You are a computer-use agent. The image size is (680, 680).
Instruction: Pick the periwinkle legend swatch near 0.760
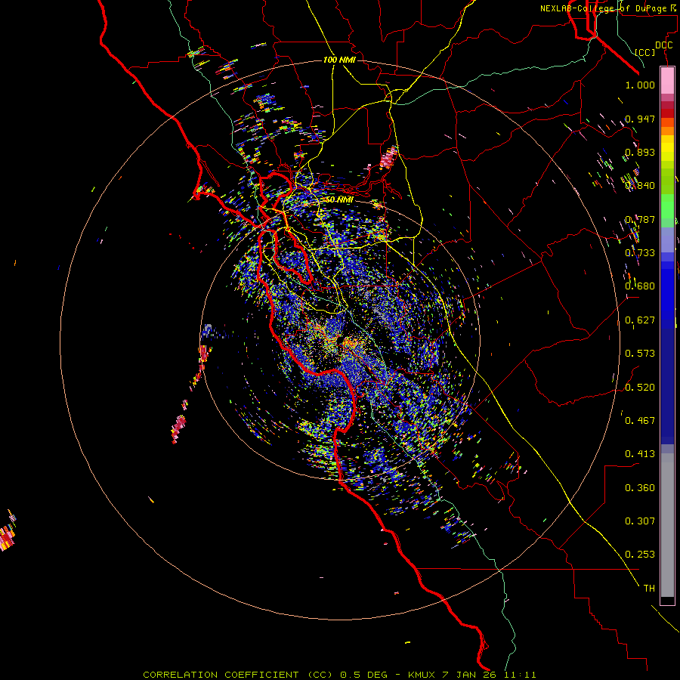point(667,240)
